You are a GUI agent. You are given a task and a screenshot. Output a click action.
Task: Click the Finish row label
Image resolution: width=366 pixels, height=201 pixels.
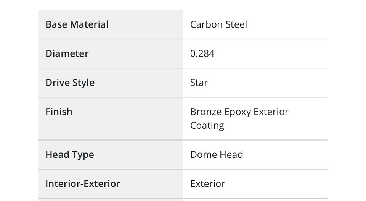[59, 112]
